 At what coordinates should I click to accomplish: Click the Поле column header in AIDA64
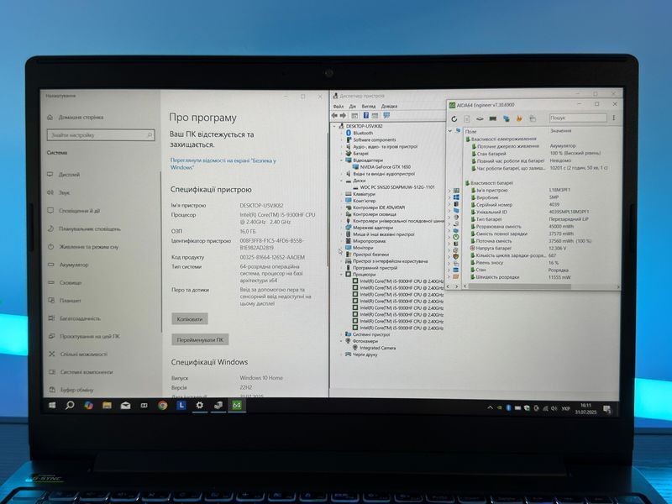(470, 132)
